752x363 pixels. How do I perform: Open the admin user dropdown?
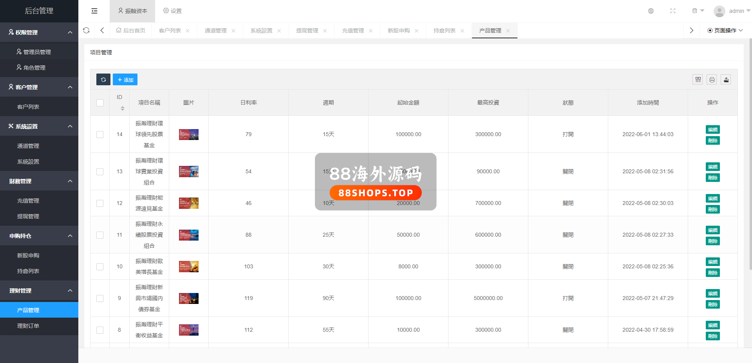point(731,11)
